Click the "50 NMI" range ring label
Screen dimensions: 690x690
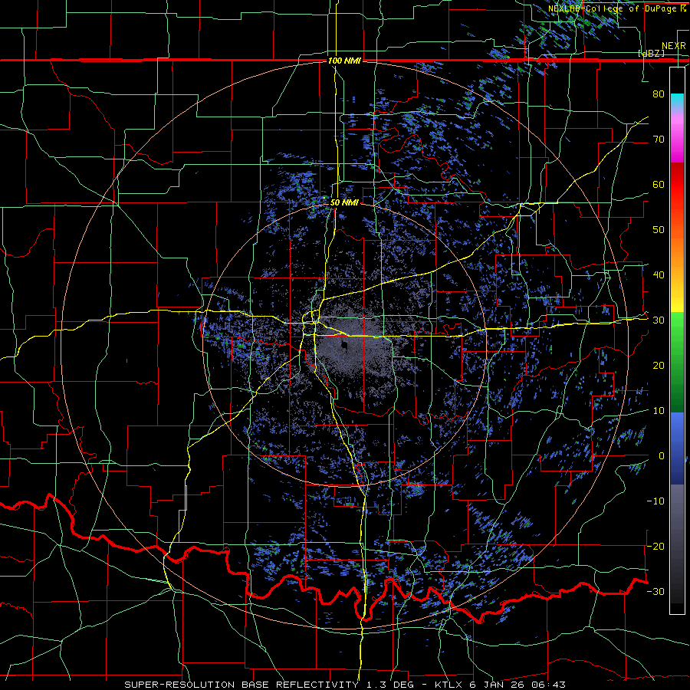pos(344,202)
